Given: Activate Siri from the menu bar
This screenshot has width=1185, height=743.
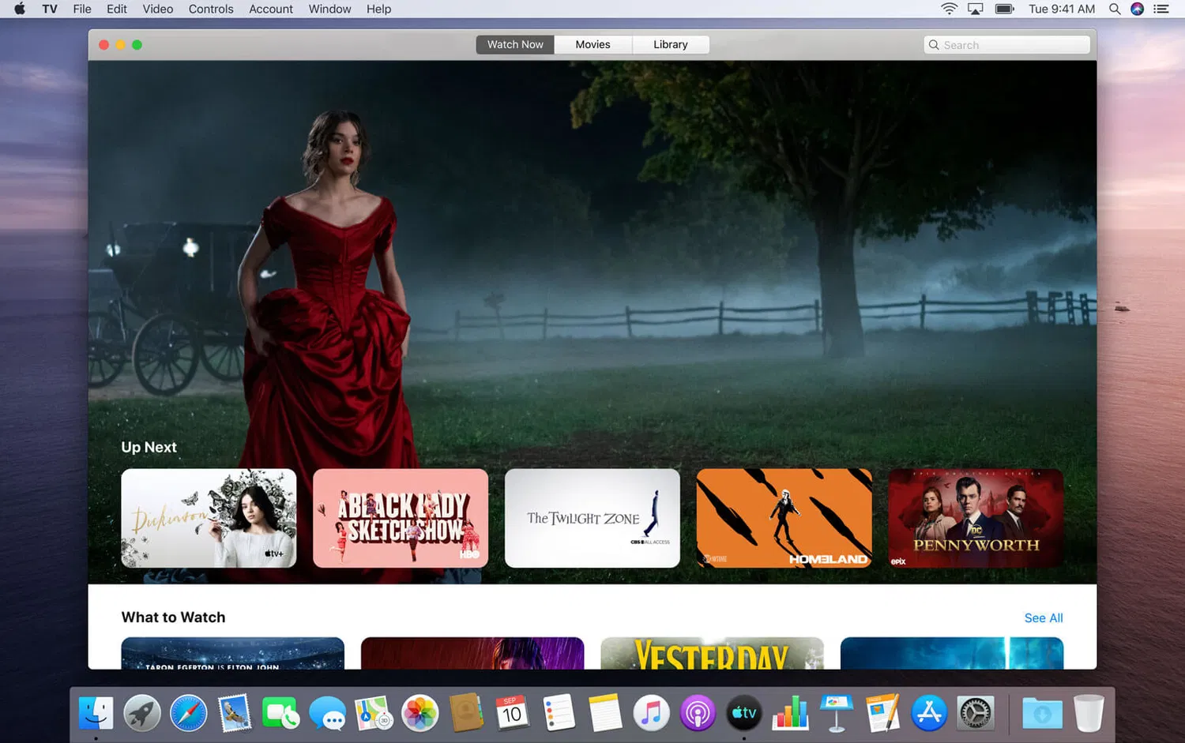Looking at the screenshot, I should point(1138,9).
